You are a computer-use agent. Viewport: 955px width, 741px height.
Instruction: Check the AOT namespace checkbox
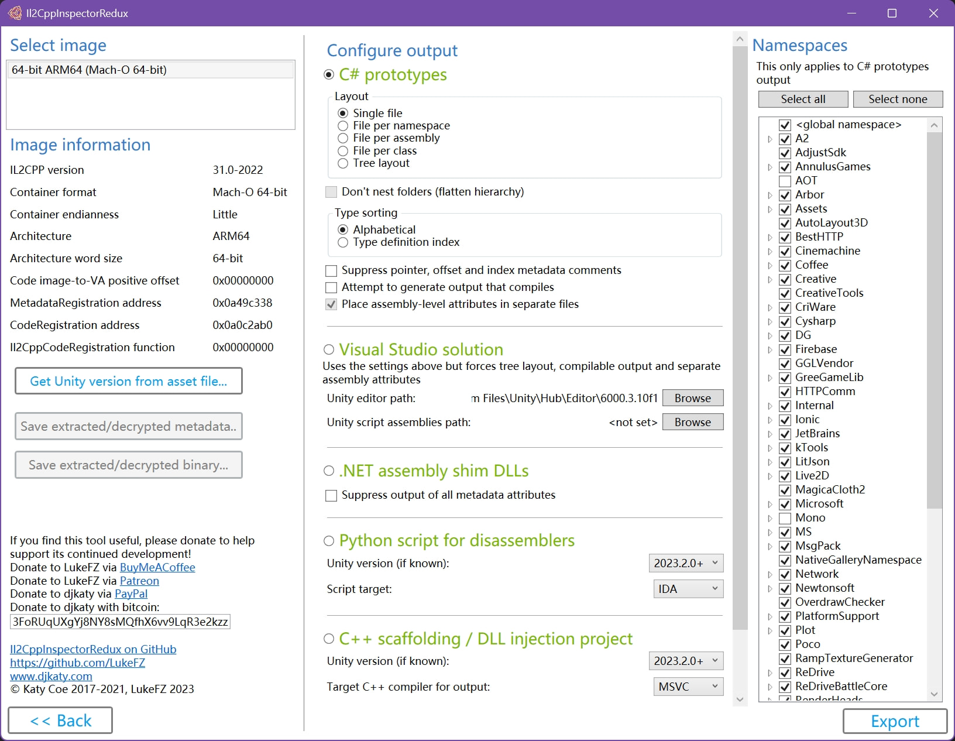point(785,181)
